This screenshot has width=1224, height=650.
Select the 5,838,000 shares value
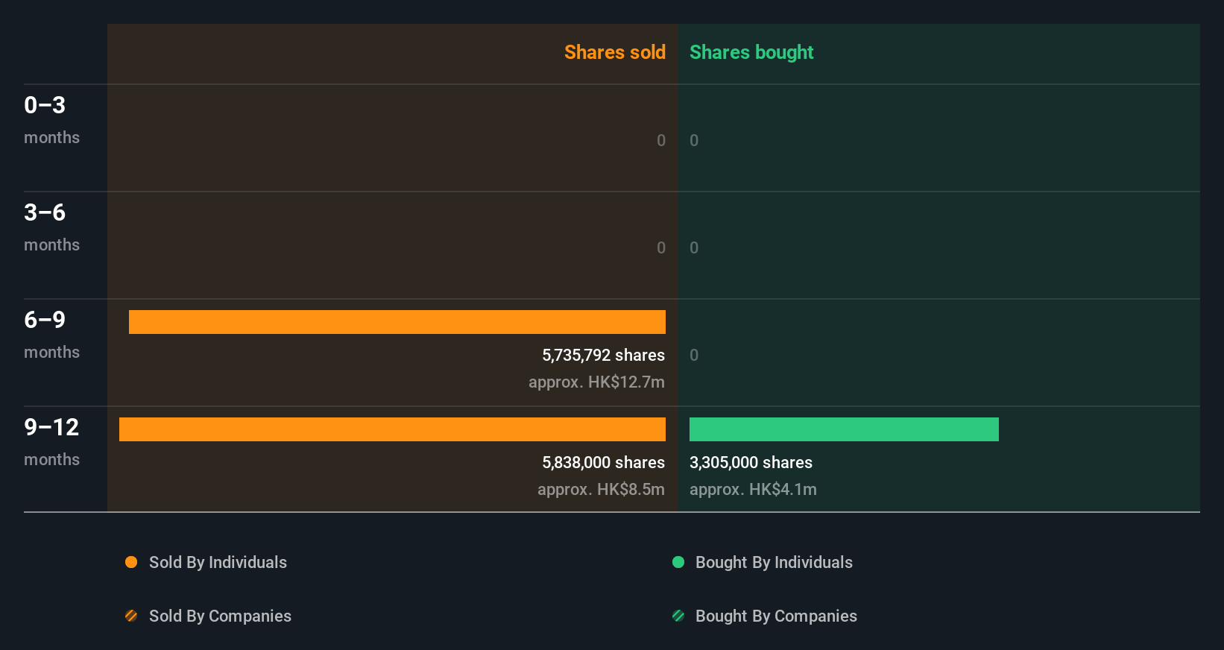604,463
